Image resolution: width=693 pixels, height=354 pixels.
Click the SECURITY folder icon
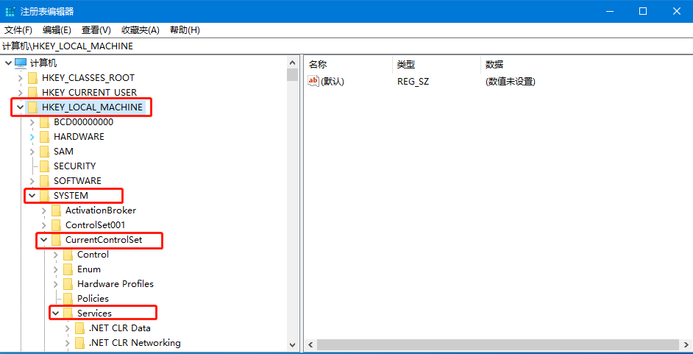[44, 166]
